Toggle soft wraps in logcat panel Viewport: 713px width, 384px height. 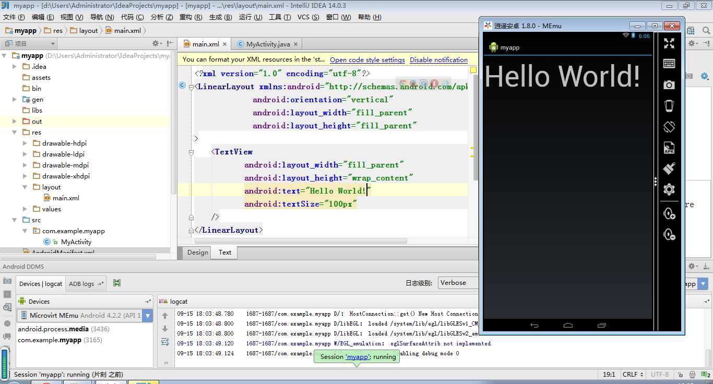[x=165, y=342]
